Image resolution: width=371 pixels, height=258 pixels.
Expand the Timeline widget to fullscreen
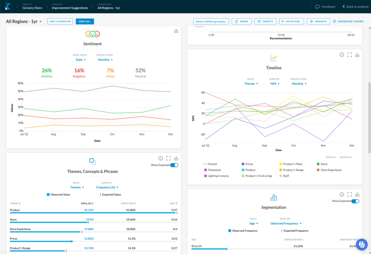(350, 55)
